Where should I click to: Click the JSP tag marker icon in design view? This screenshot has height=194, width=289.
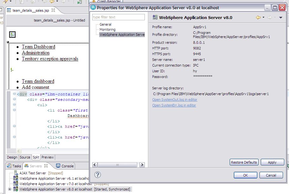pyautogui.click(x=12, y=35)
